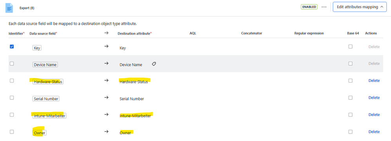Select the Serial Number data source field

46,99
